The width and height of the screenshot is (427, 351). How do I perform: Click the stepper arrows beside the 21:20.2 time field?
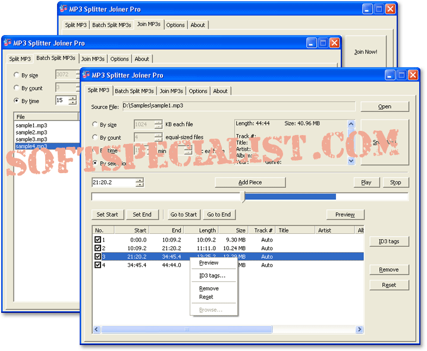(140, 183)
